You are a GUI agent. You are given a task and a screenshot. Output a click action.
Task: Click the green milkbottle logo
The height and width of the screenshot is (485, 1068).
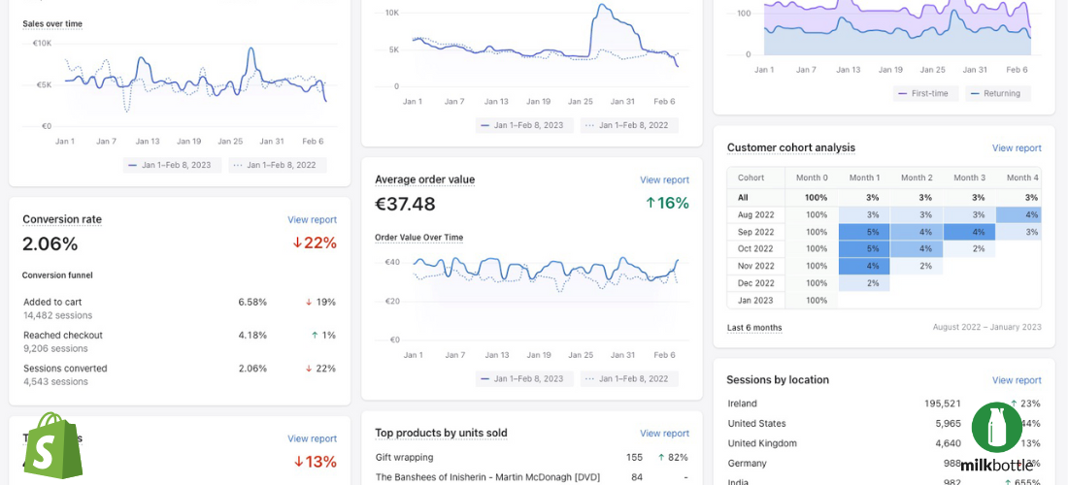point(996,428)
